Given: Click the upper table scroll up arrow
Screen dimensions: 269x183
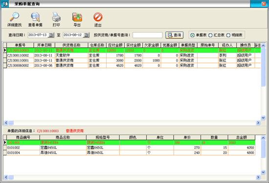Looking at the screenshot, I should pos(263,45).
